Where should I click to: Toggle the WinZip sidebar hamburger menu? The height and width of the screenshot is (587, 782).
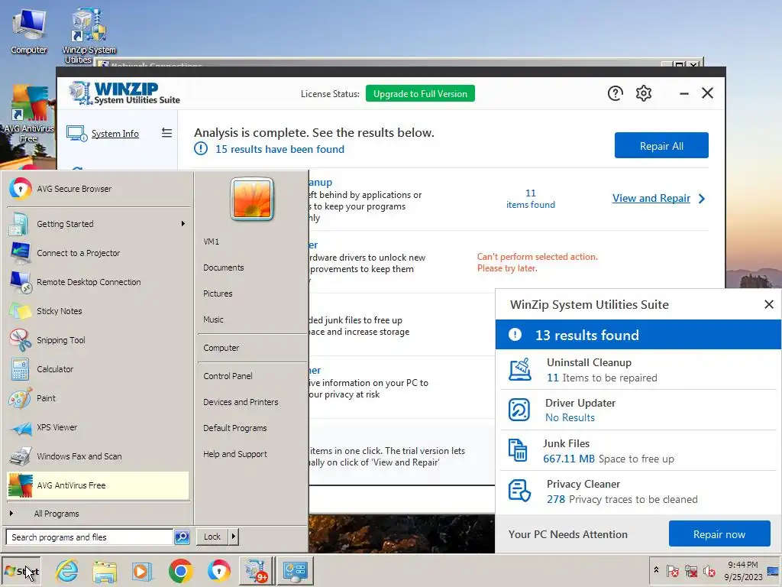pyautogui.click(x=166, y=133)
